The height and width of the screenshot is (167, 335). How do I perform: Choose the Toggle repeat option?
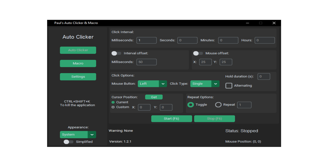point(191,104)
